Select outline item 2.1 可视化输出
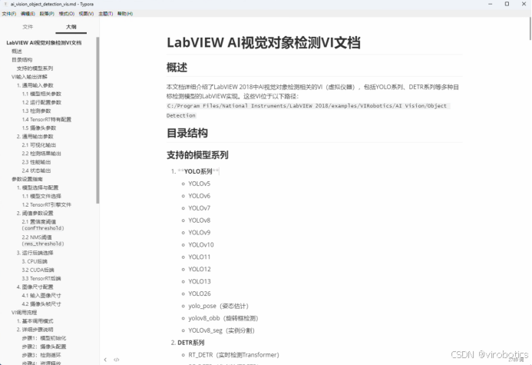532x365 pixels. (39, 145)
